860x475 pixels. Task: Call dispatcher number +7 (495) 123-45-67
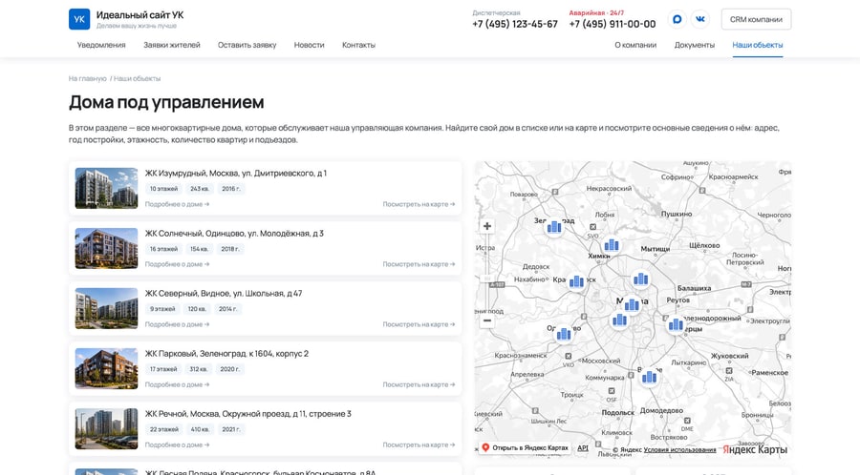click(515, 24)
